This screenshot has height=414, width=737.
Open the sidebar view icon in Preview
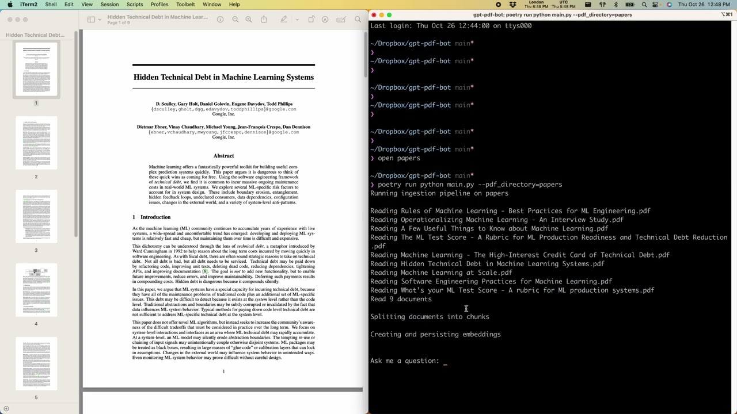[91, 20]
